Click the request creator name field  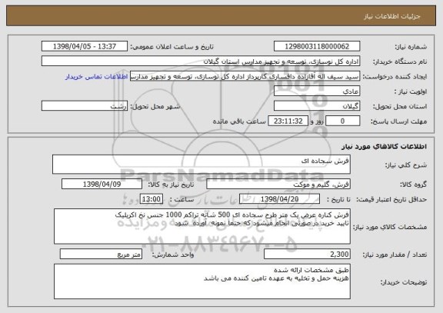(x=245, y=76)
